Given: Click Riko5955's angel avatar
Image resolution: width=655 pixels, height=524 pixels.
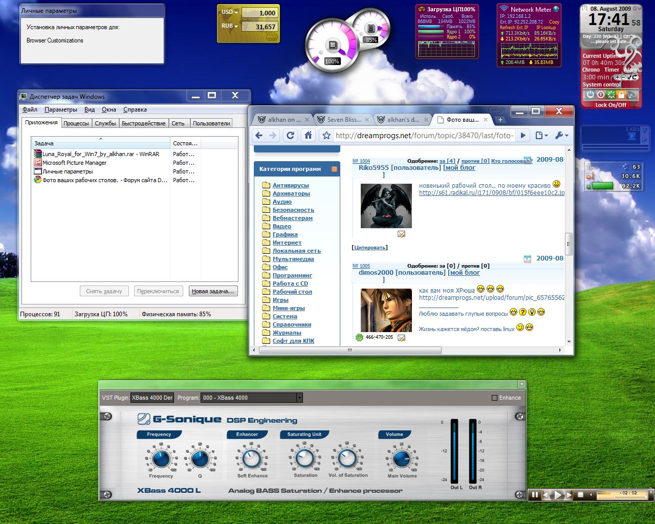Looking at the screenshot, I should (x=386, y=206).
